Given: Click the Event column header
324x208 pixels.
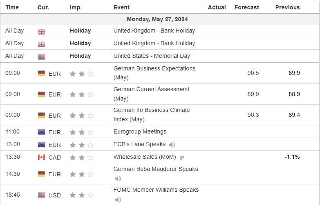Looking at the screenshot, I should tap(121, 7).
